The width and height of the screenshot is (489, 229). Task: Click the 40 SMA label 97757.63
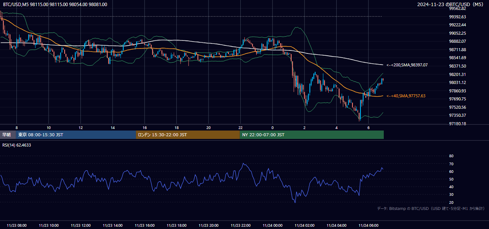(406, 96)
